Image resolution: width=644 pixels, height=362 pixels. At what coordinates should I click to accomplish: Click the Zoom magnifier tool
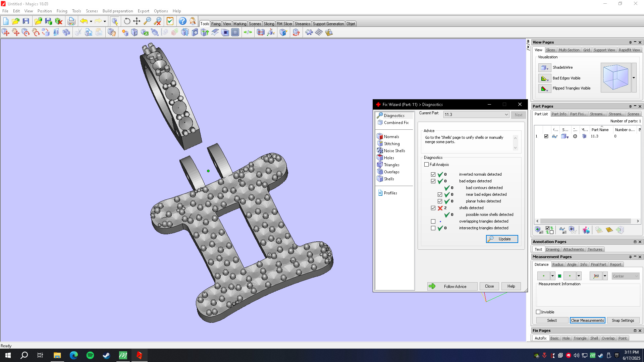click(x=147, y=21)
